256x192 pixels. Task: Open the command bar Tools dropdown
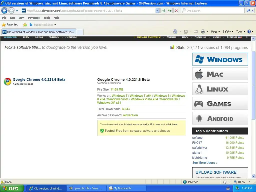(241, 31)
